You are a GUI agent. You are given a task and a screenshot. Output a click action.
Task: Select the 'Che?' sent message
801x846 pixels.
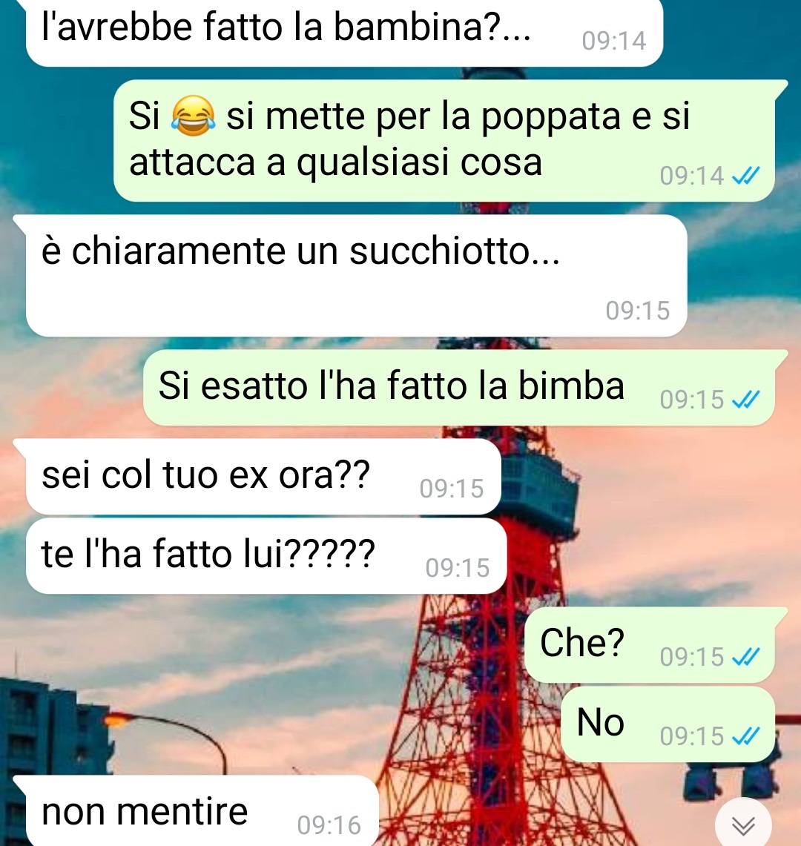click(x=650, y=644)
